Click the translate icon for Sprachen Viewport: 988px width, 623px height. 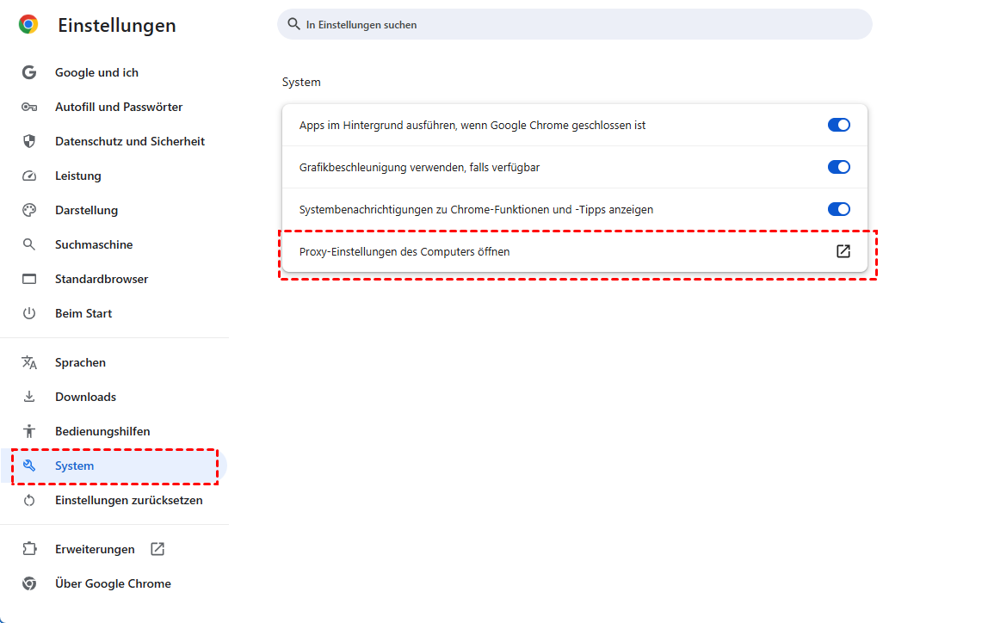pyautogui.click(x=29, y=363)
